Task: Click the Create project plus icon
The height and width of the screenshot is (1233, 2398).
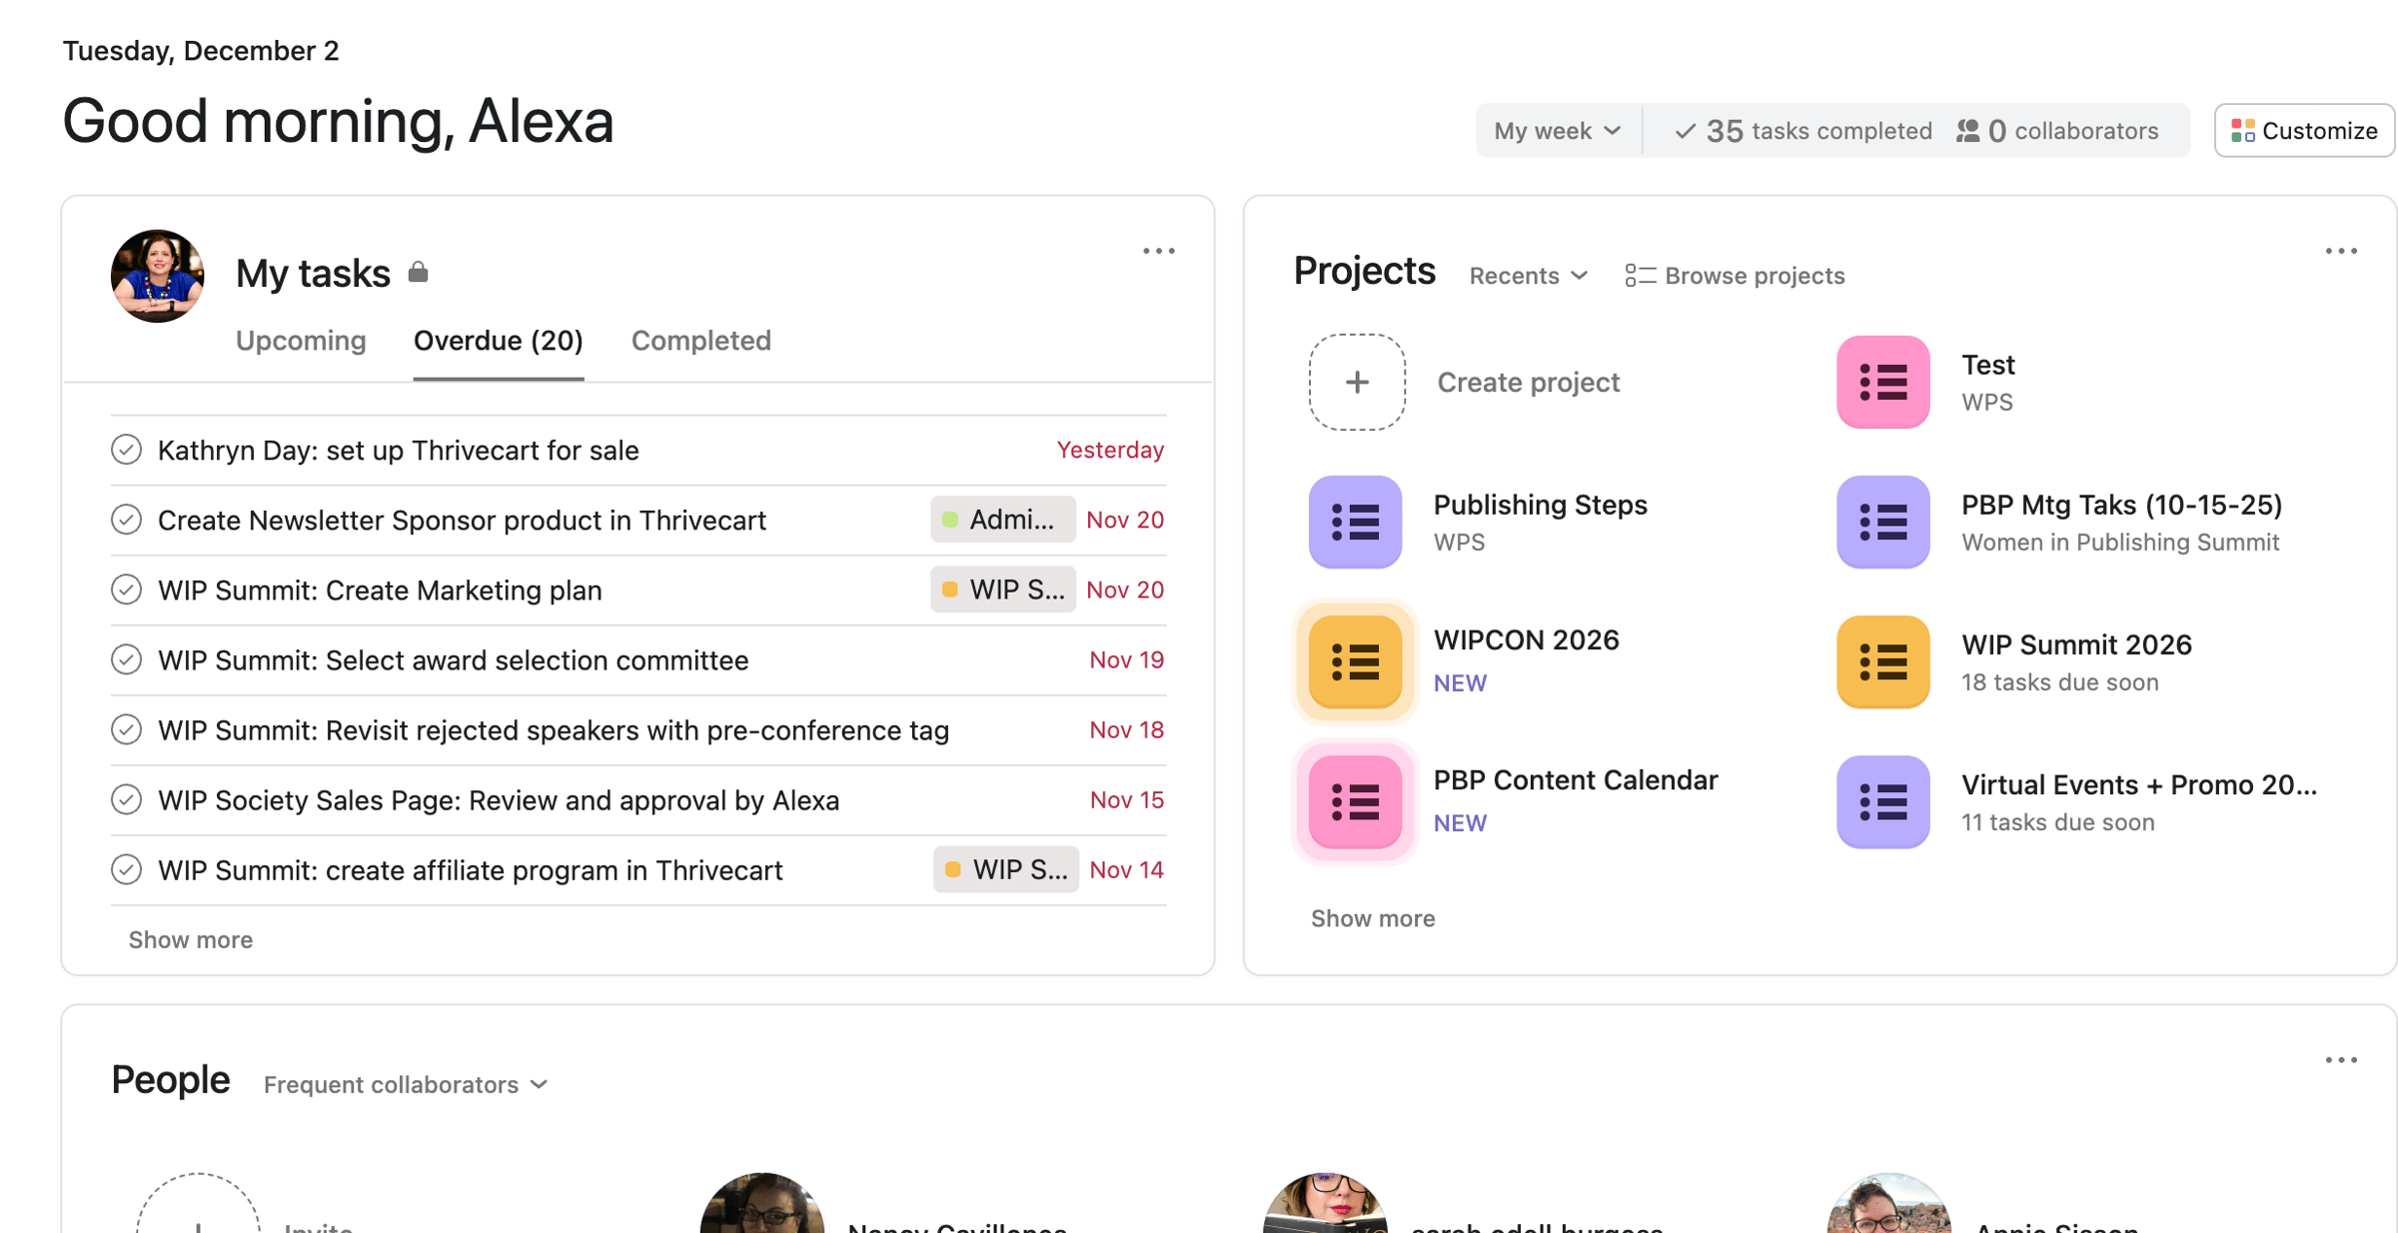Action: click(x=1357, y=382)
